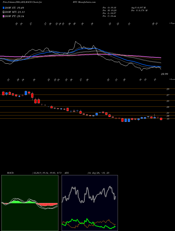
Task: Click the '<Tops' label beside EMA chart
Action: click(172, 23)
